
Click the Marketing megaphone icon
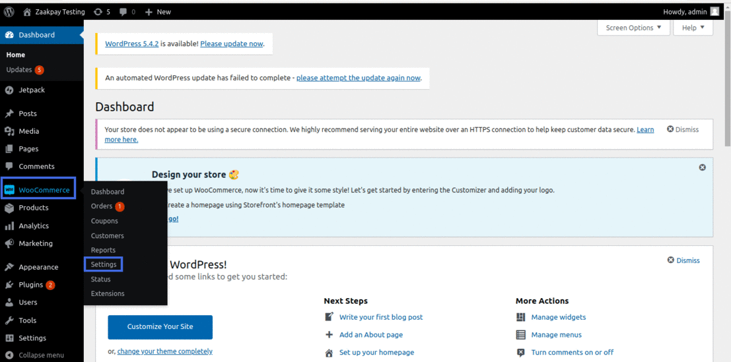coord(9,243)
